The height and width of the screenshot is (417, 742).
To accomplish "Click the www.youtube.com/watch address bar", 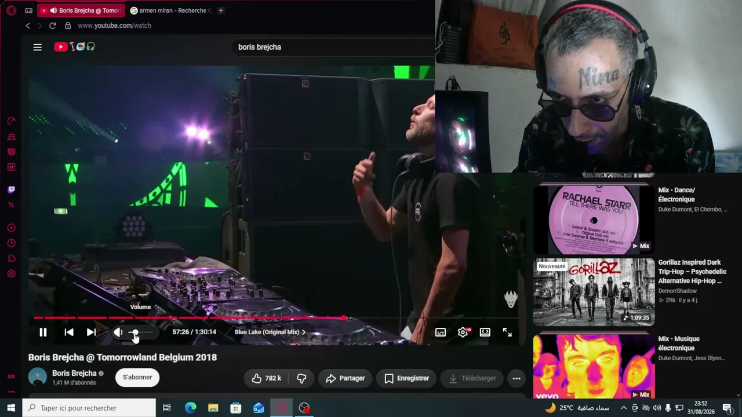I will pyautogui.click(x=115, y=25).
